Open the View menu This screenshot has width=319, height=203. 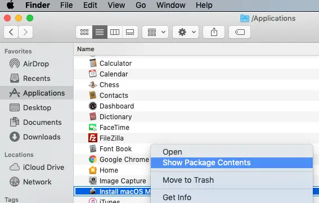point(116,5)
